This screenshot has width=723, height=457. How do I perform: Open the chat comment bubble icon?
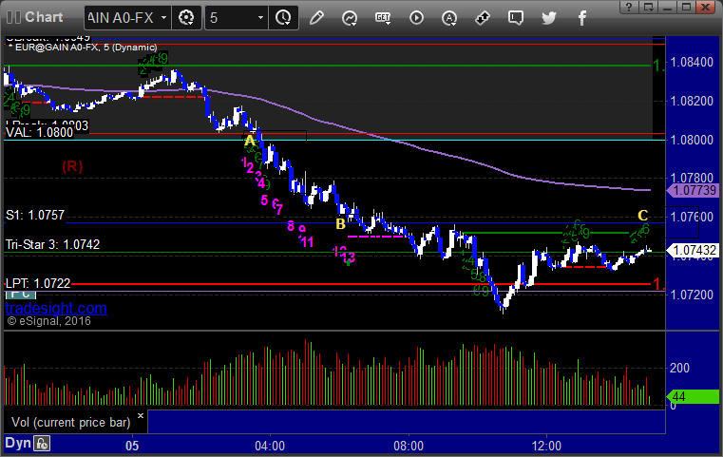coord(516,18)
